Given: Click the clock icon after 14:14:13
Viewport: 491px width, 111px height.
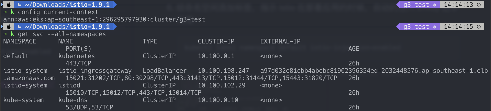Looking at the screenshot, I should tap(479, 5).
